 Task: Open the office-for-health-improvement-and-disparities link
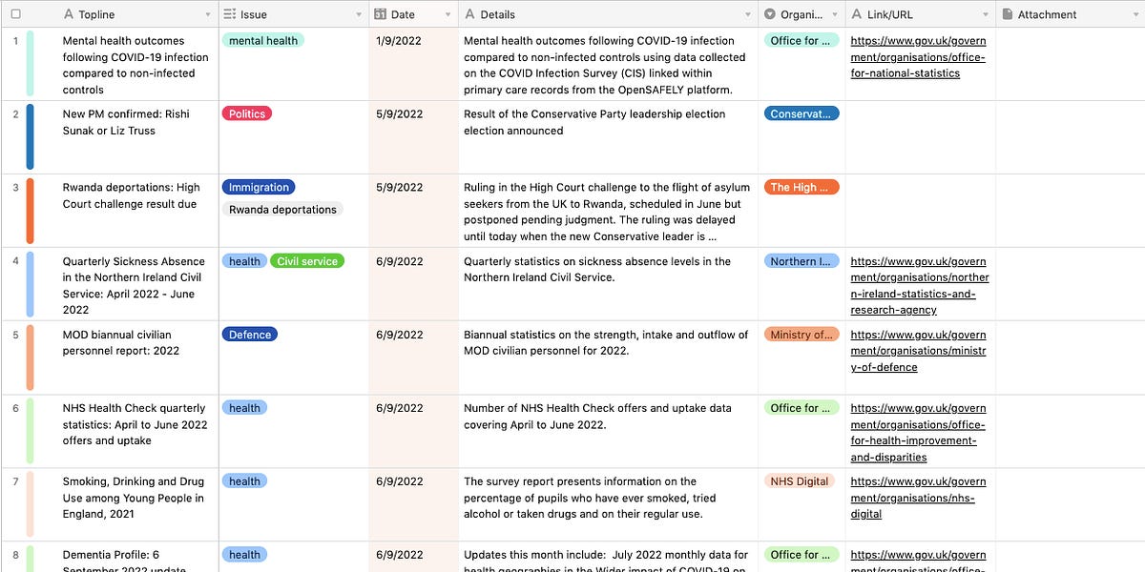coord(918,432)
